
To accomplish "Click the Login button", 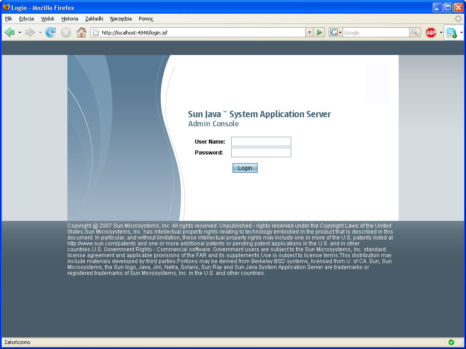I will (x=245, y=168).
